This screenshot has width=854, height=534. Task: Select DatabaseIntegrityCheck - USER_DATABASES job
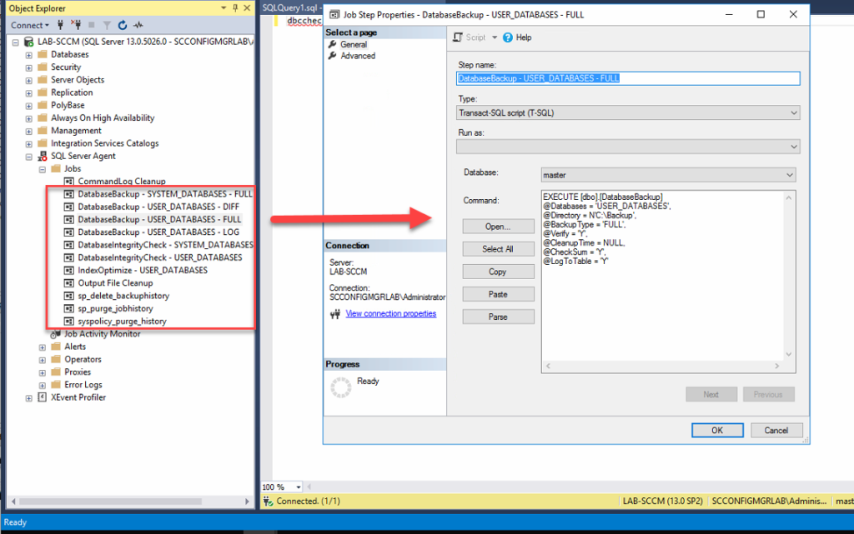[x=159, y=257]
